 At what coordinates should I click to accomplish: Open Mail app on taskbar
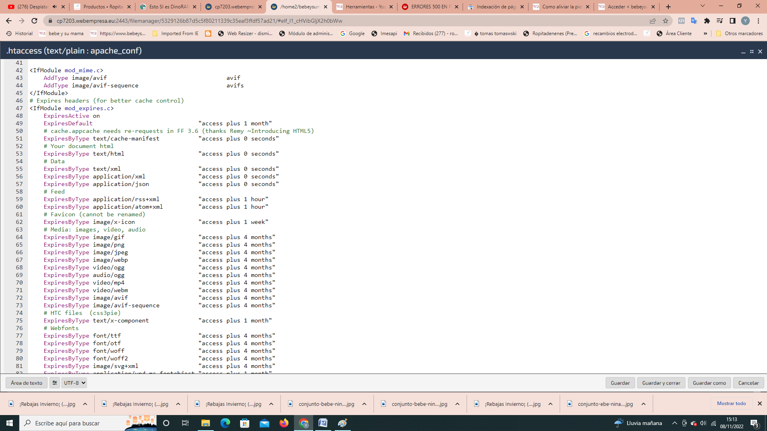(264, 423)
